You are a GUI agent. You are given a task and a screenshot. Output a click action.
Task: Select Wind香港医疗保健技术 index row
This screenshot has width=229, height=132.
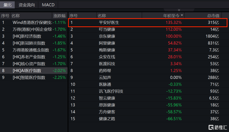pos(32,23)
